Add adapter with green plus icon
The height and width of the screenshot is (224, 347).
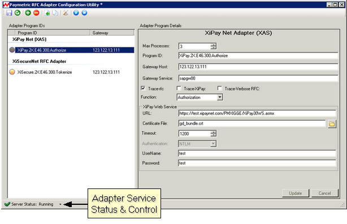coord(28,13)
